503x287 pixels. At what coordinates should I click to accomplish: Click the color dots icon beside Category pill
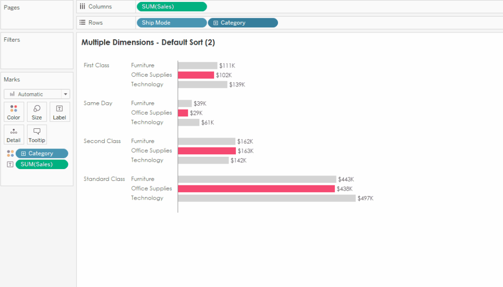(10, 153)
